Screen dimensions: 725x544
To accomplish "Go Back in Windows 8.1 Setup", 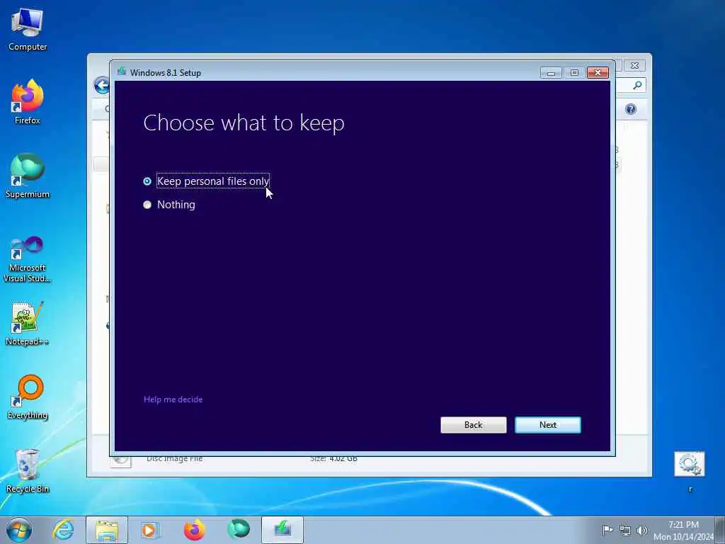I will [473, 425].
